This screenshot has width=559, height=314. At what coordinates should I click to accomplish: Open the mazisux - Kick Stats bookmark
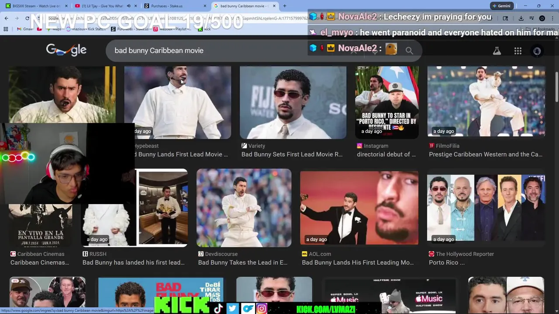tap(86, 29)
